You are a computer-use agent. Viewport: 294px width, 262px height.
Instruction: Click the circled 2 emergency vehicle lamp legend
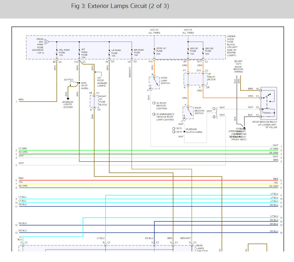[x=154, y=114]
